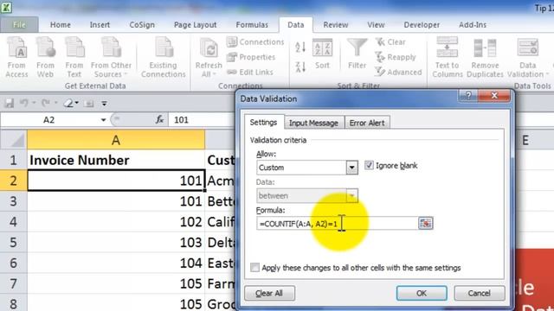Open the File tab
Image resolution: width=554 pixels, height=311 pixels.
coord(19,25)
